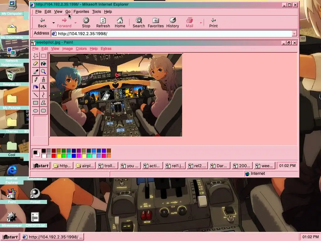Image resolution: width=321 pixels, height=241 pixels.
Task: Open the Search toolbar button
Action: (139, 23)
